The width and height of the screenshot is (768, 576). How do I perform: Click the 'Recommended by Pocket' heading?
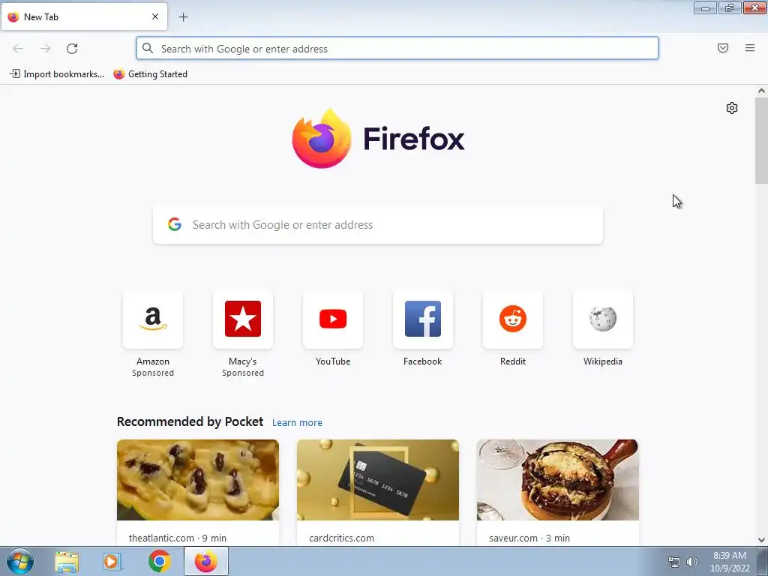tap(190, 421)
